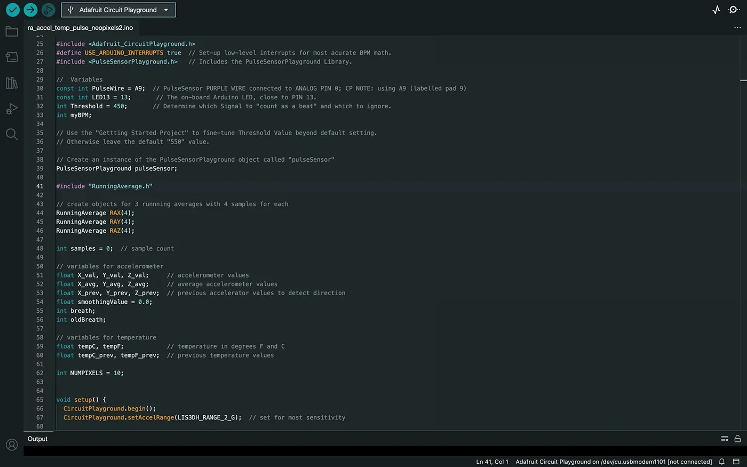Click '#include <PulseSensorPlayground.h>' line

(x=117, y=62)
